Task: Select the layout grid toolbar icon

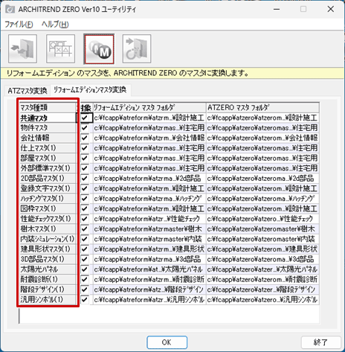Action: tap(60, 49)
